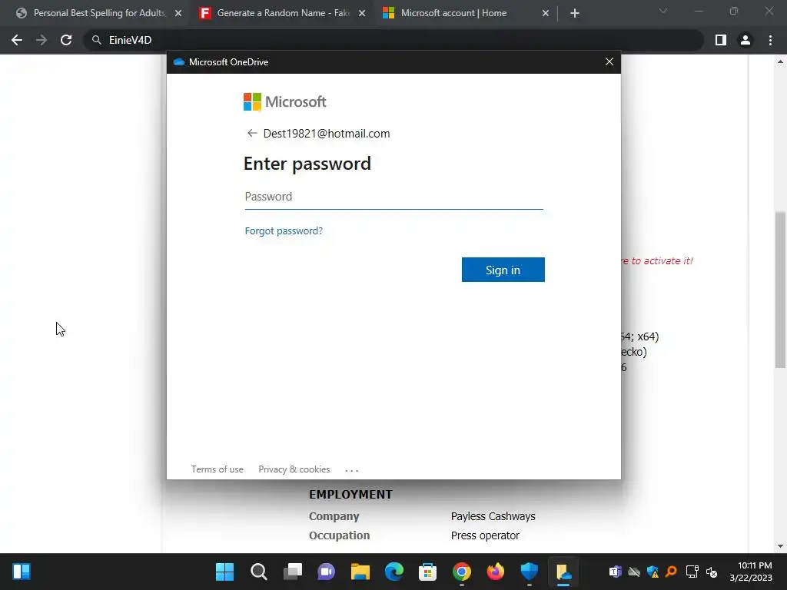Screen dimensions: 787x590
Task: Open the clock and date 10:11 PM
Action: (x=751, y=572)
